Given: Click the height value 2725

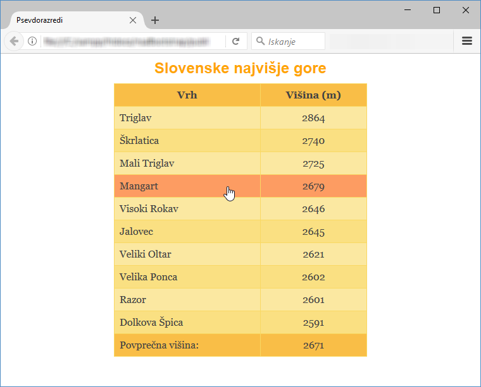Looking at the screenshot, I should pos(313,164).
